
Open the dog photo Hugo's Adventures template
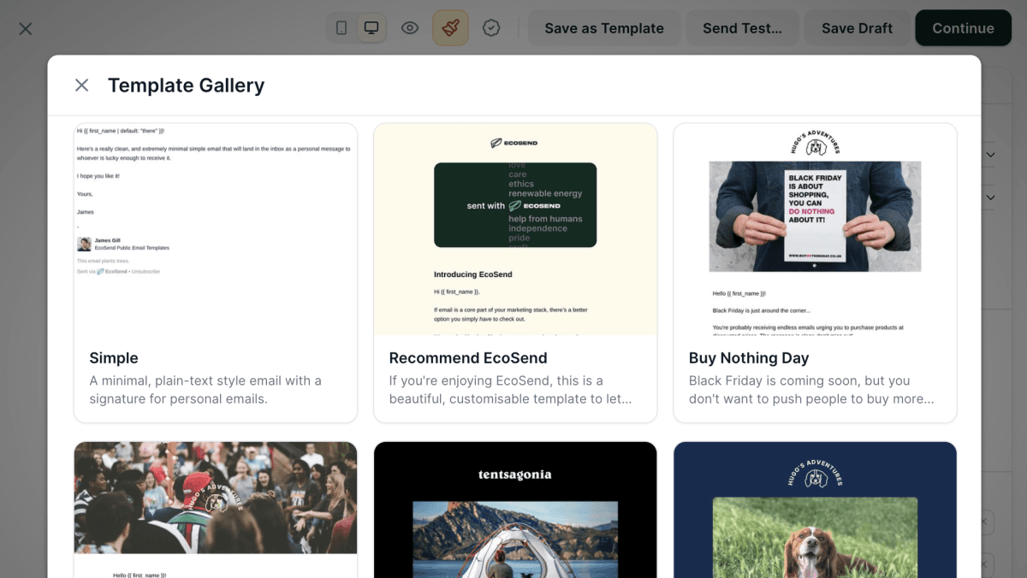coord(815,510)
